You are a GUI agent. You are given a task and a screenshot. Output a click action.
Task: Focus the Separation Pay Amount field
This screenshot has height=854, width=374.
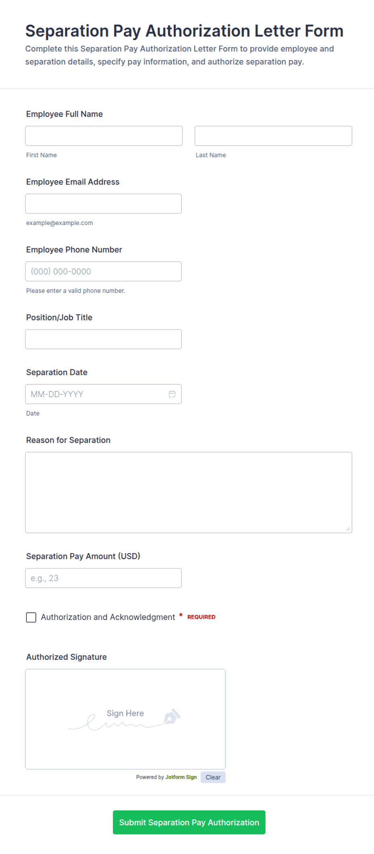[103, 578]
